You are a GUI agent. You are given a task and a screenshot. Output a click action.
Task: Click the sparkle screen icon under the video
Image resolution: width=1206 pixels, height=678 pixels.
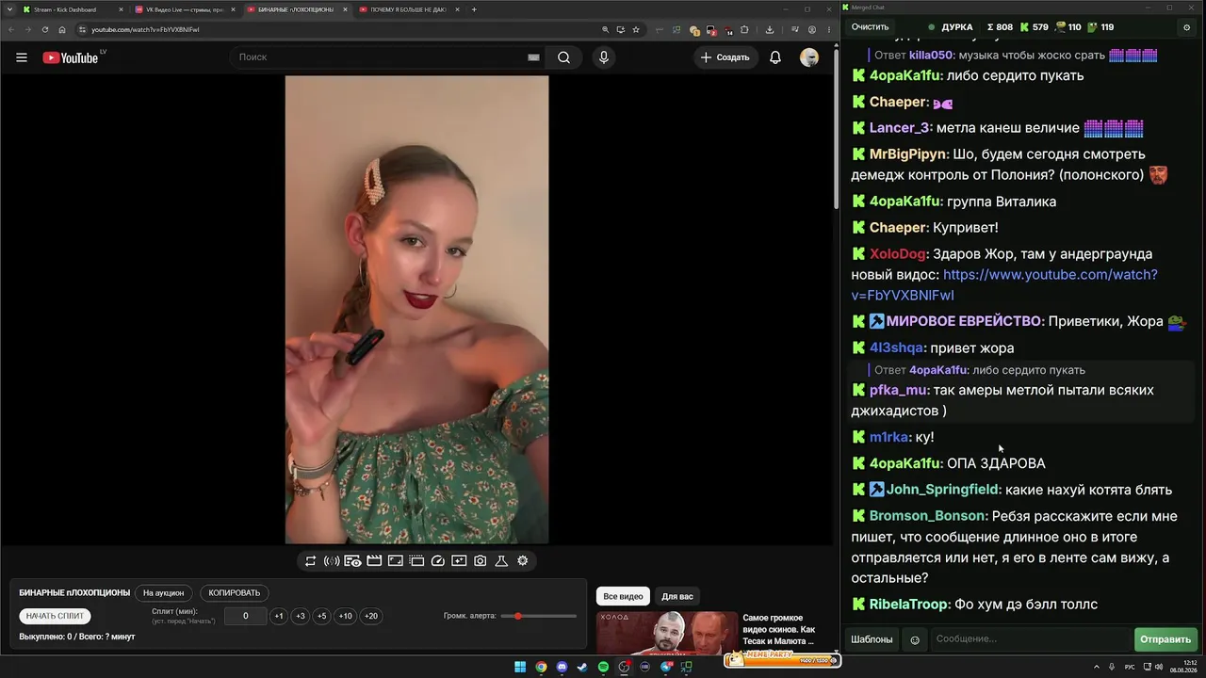click(459, 561)
